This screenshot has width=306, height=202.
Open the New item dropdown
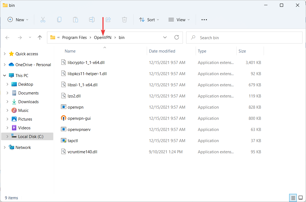coord(18,20)
